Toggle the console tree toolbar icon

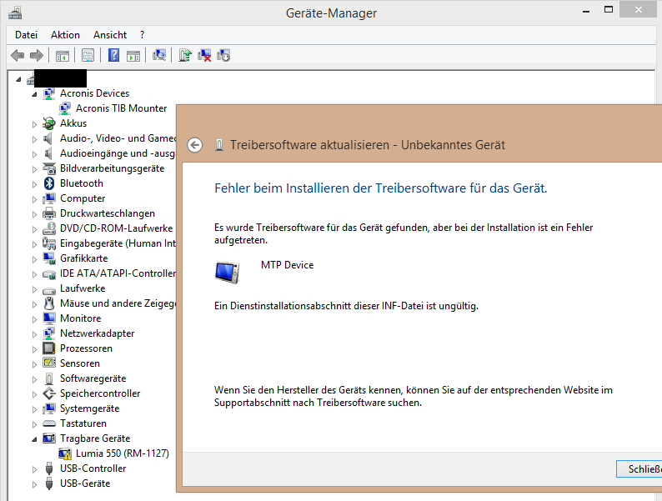pos(62,55)
